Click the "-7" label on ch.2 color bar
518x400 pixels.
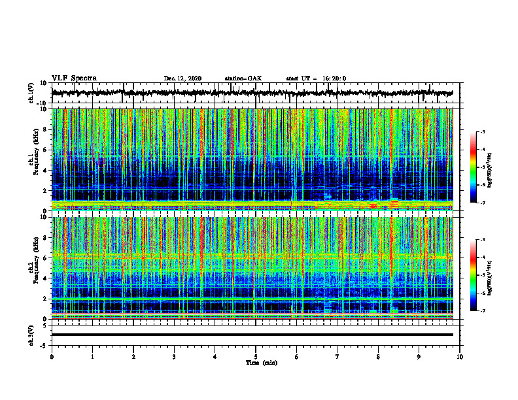click(482, 310)
